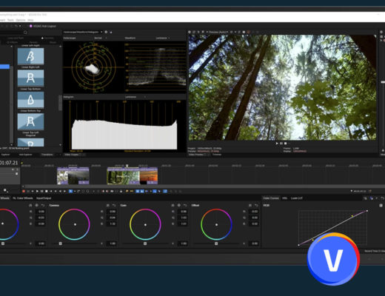
Task: Open the Options menu
Action: [x=21, y=20]
